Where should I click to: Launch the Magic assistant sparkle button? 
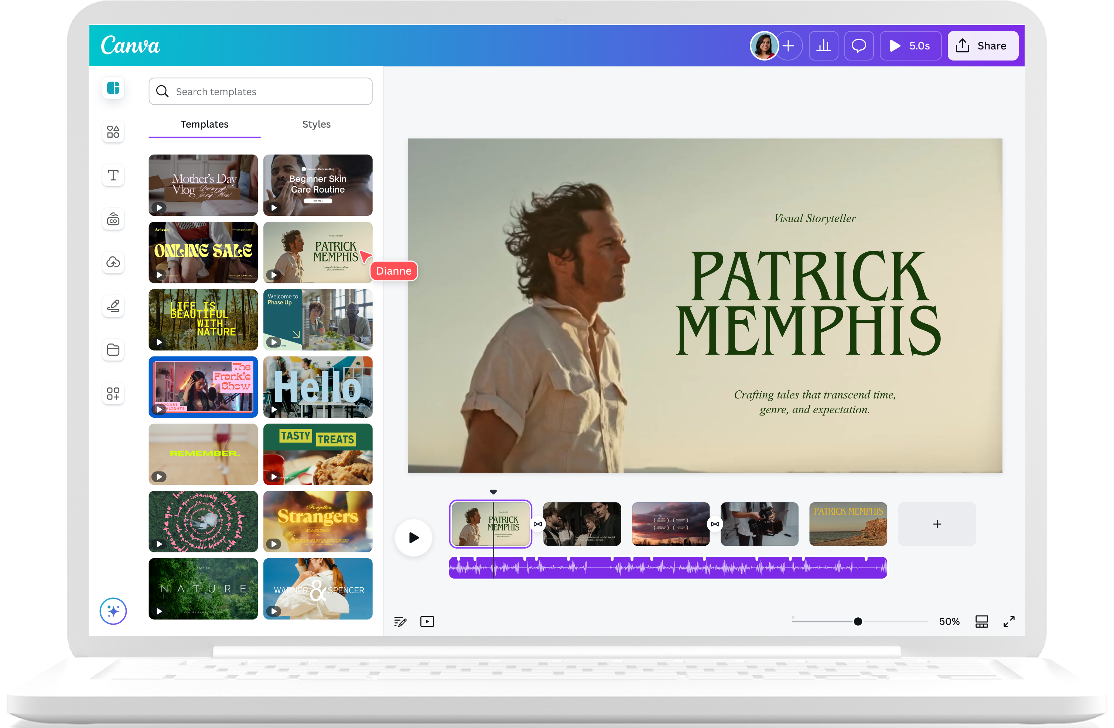tap(113, 611)
